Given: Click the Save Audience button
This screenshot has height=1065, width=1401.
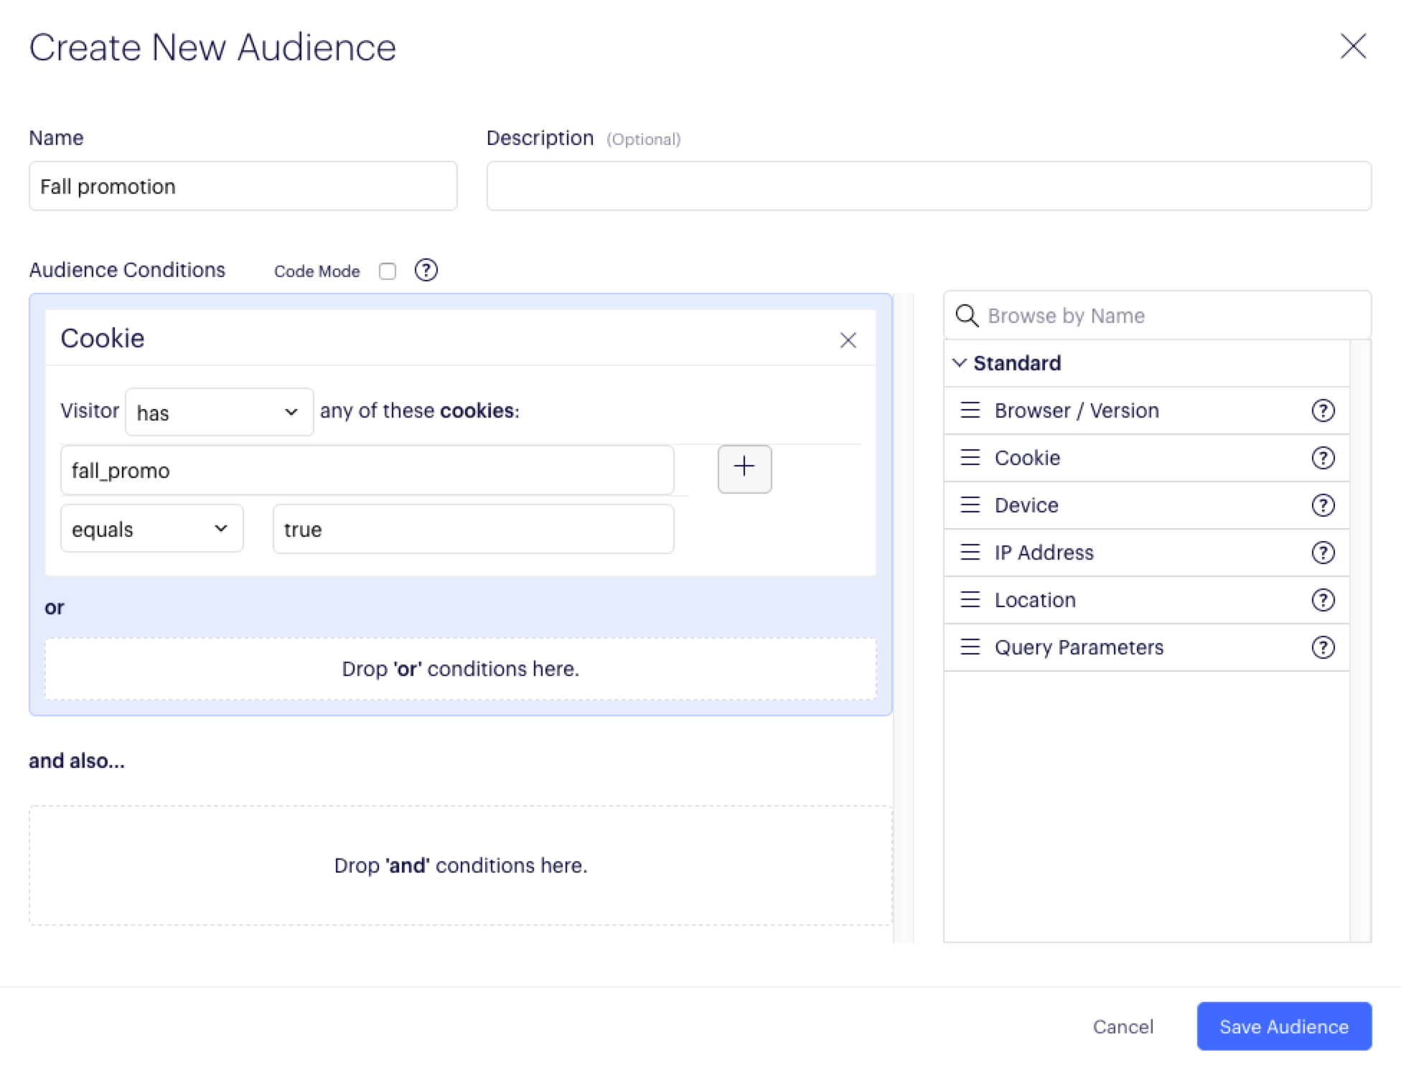Looking at the screenshot, I should (x=1283, y=1026).
